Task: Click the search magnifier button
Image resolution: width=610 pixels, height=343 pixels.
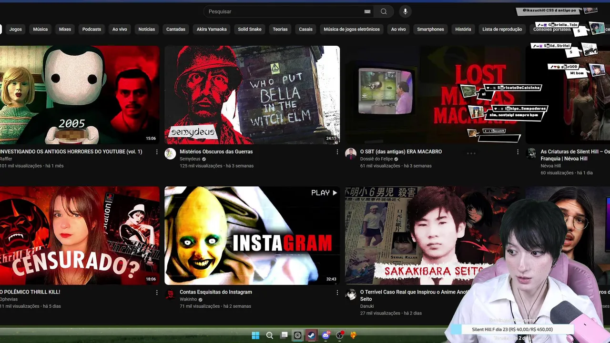Action: click(x=384, y=11)
